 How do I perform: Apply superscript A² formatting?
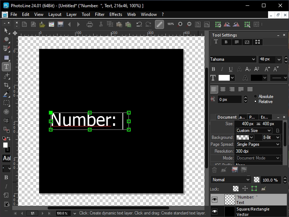point(256,69)
